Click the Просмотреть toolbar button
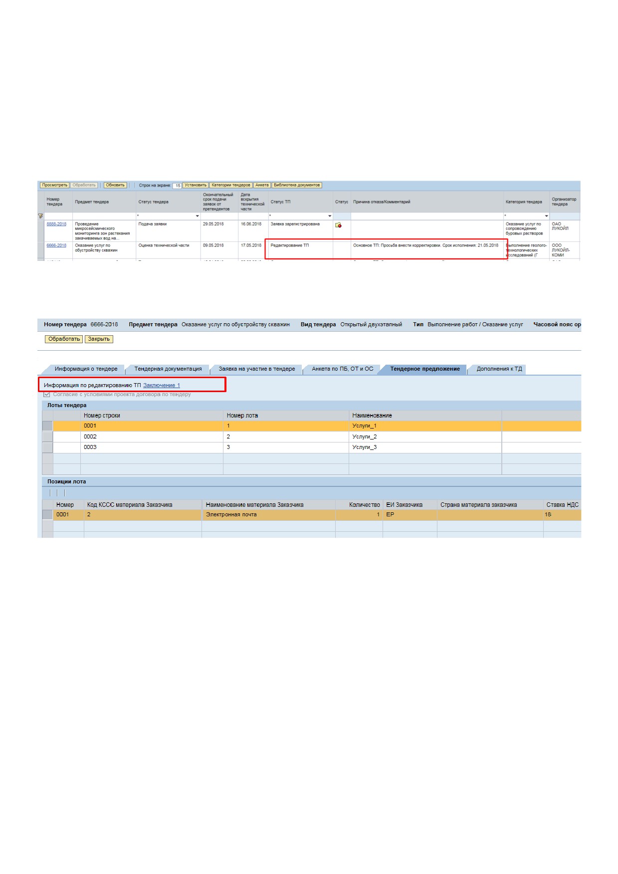The height and width of the screenshot is (874, 618). (x=54, y=185)
